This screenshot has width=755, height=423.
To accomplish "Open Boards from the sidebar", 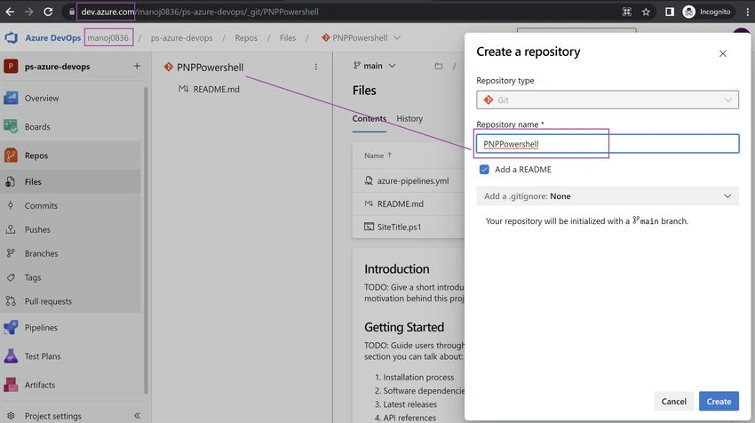I will tap(37, 127).
